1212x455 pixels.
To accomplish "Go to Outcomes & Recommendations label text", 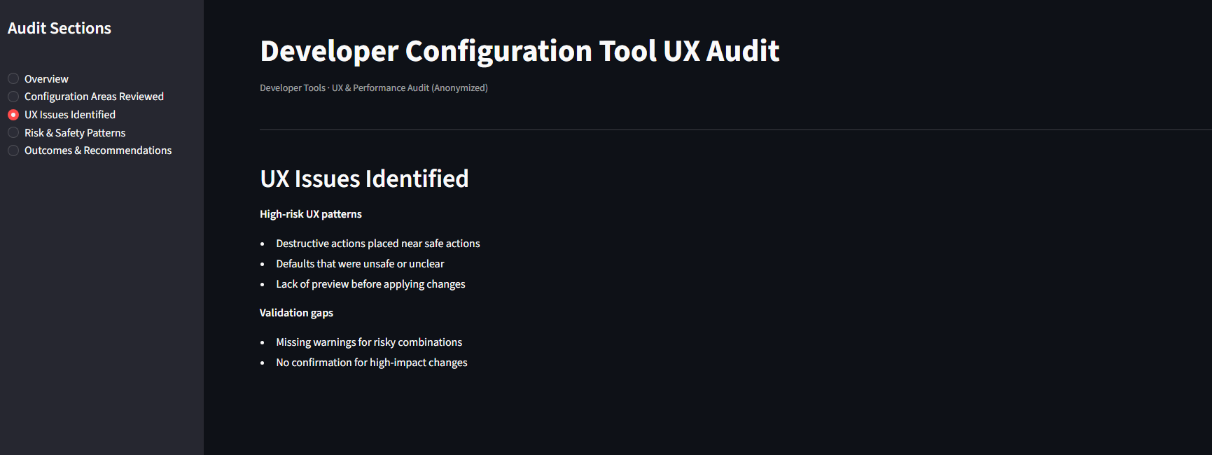I will (98, 150).
